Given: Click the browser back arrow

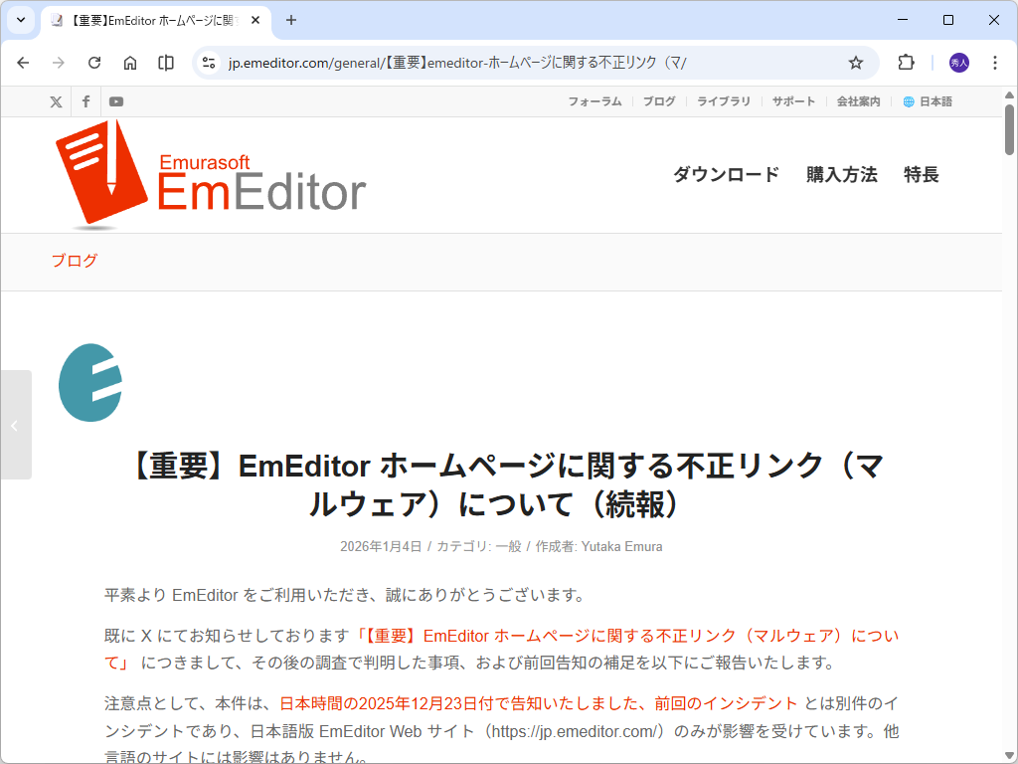Looking at the screenshot, I should 24,63.
